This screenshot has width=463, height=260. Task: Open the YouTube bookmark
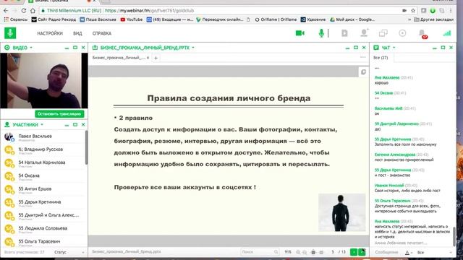click(132, 19)
